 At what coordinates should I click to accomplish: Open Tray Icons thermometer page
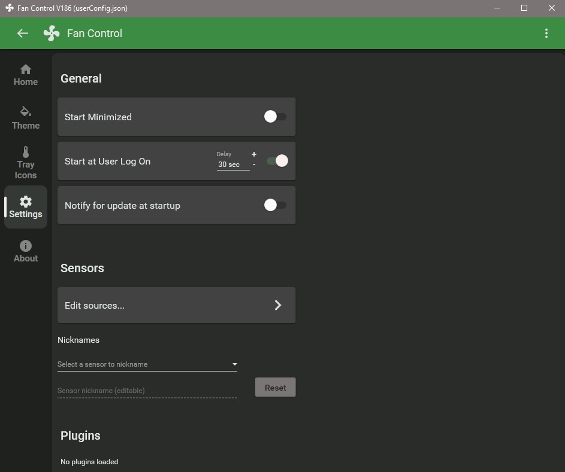coord(26,162)
